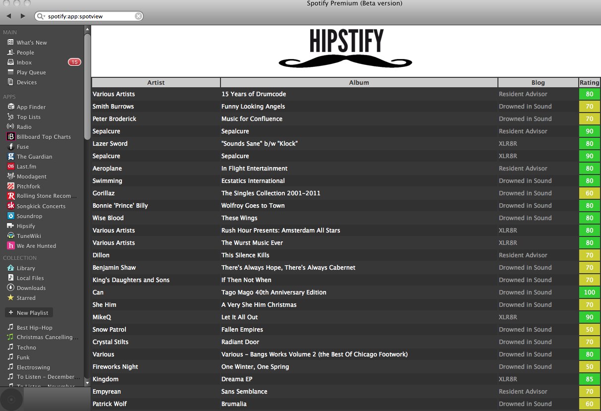
Task: Launch the Billboard Top Charts app icon
Action: (11, 137)
